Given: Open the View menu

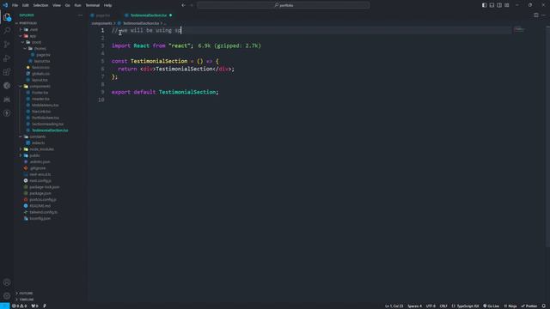Looking at the screenshot, I should tap(57, 5).
